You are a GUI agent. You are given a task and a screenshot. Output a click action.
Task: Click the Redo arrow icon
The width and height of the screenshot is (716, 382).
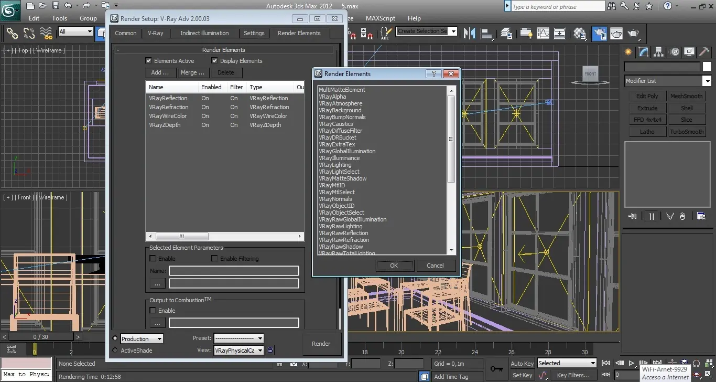[86, 6]
